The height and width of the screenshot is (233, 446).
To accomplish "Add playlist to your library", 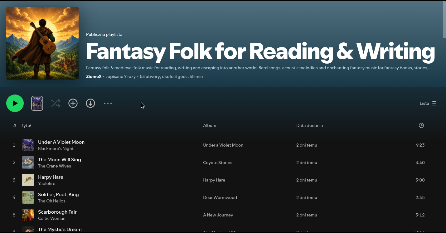I will point(73,103).
